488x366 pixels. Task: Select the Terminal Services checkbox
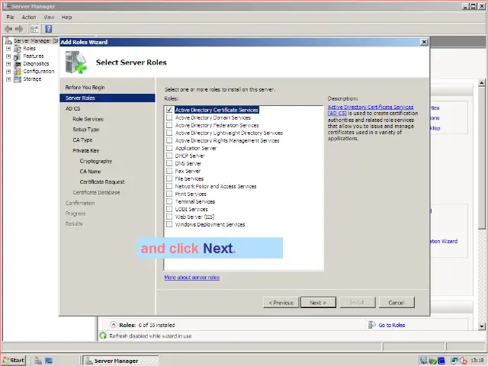[169, 201]
